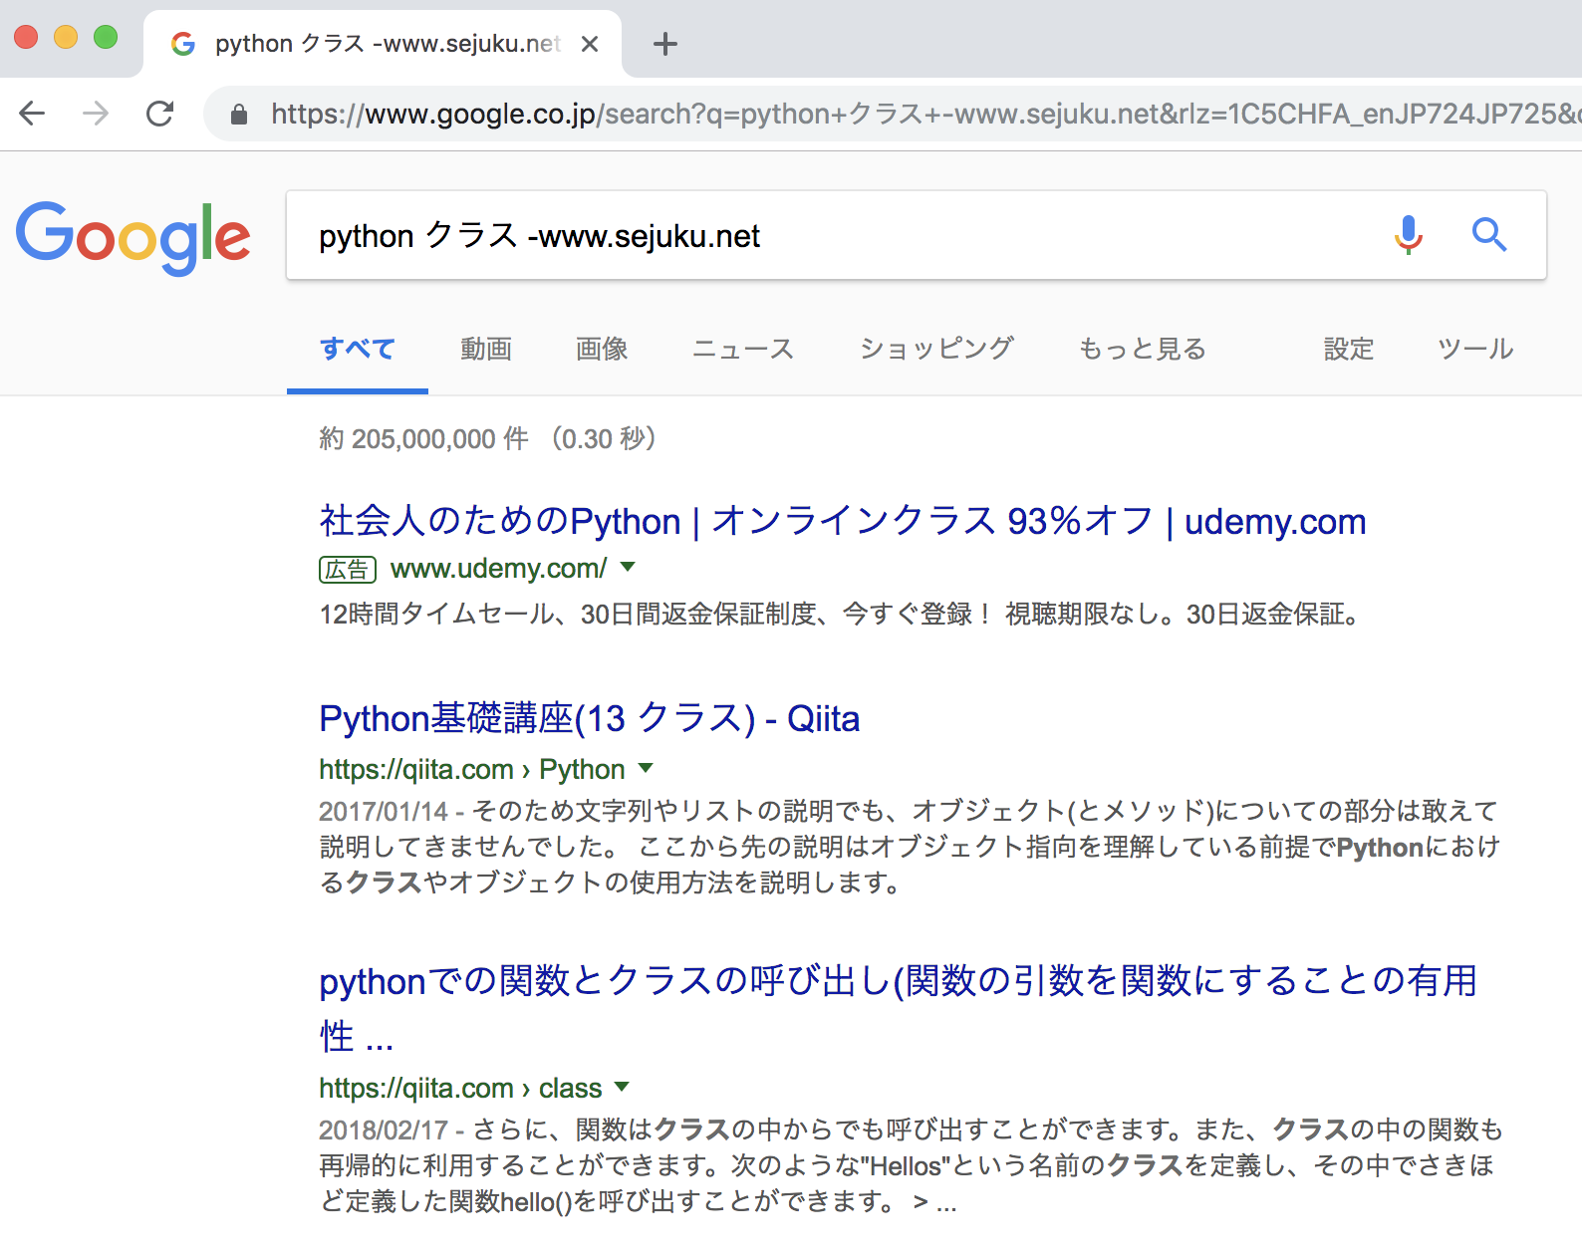Close the python クラス browser tab
Image resolution: width=1582 pixels, height=1257 pixels.
tap(590, 44)
